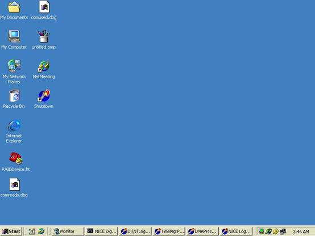
Task: Select the Internet Explorer desktop icon
Action: [x=14, y=125]
